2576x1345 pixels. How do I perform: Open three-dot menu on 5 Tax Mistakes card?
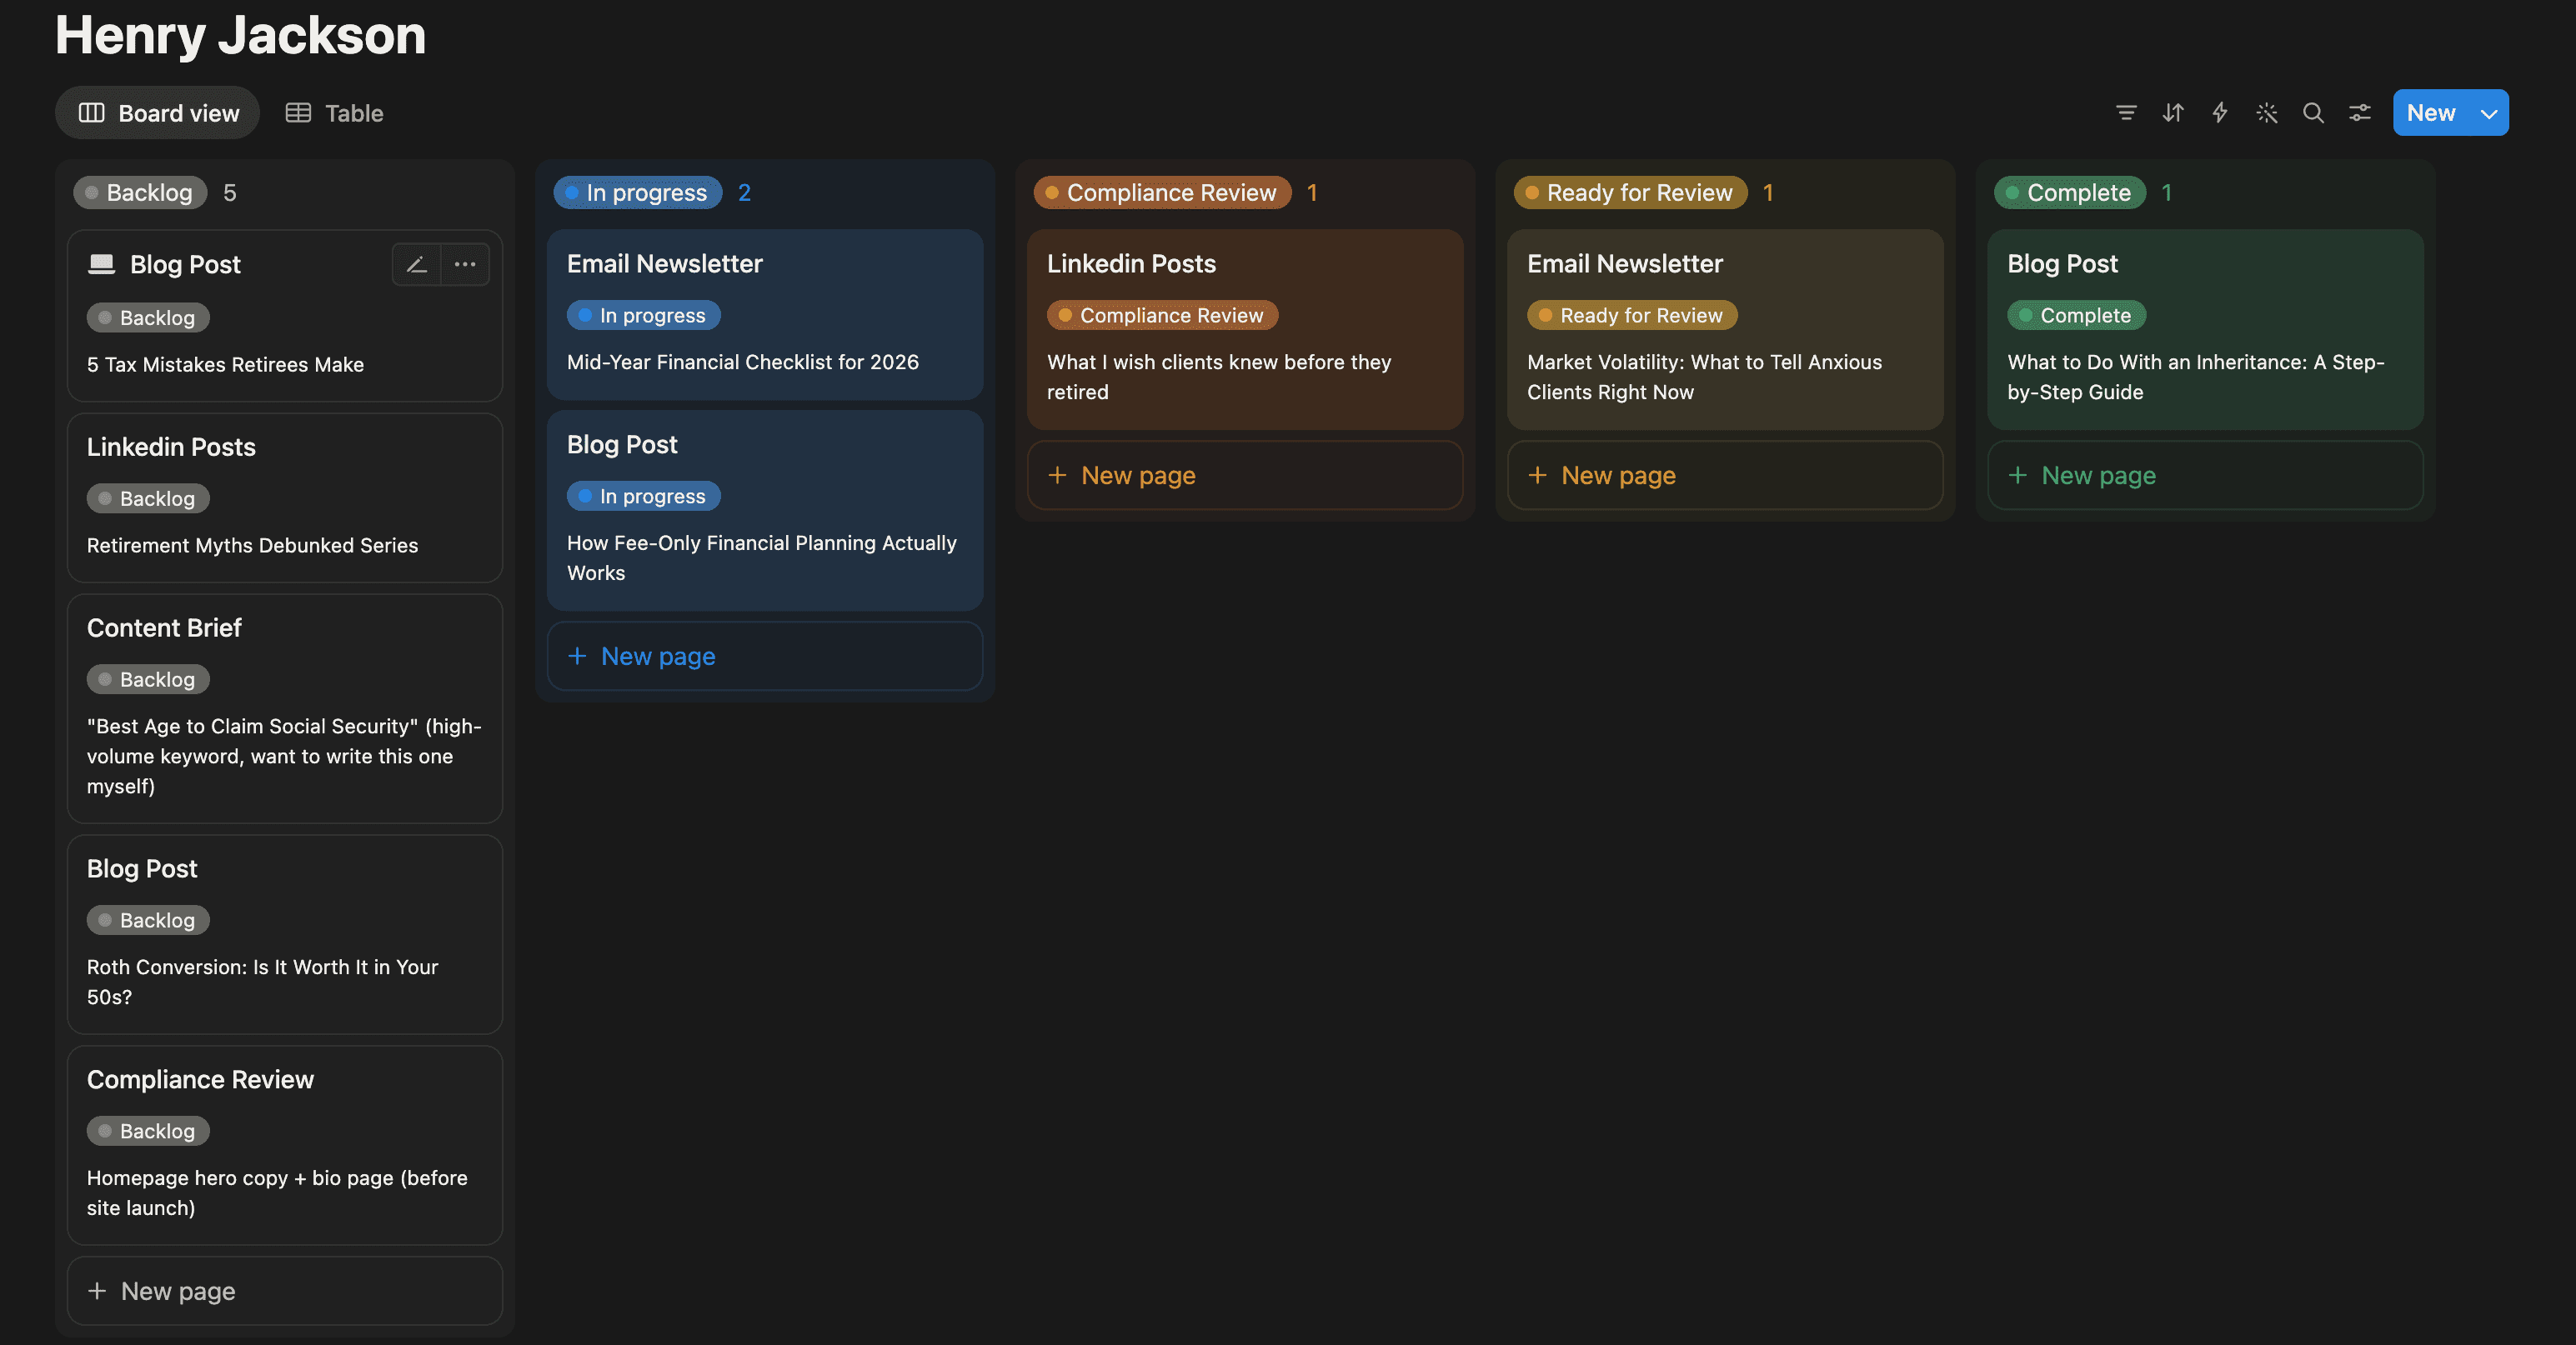465,265
